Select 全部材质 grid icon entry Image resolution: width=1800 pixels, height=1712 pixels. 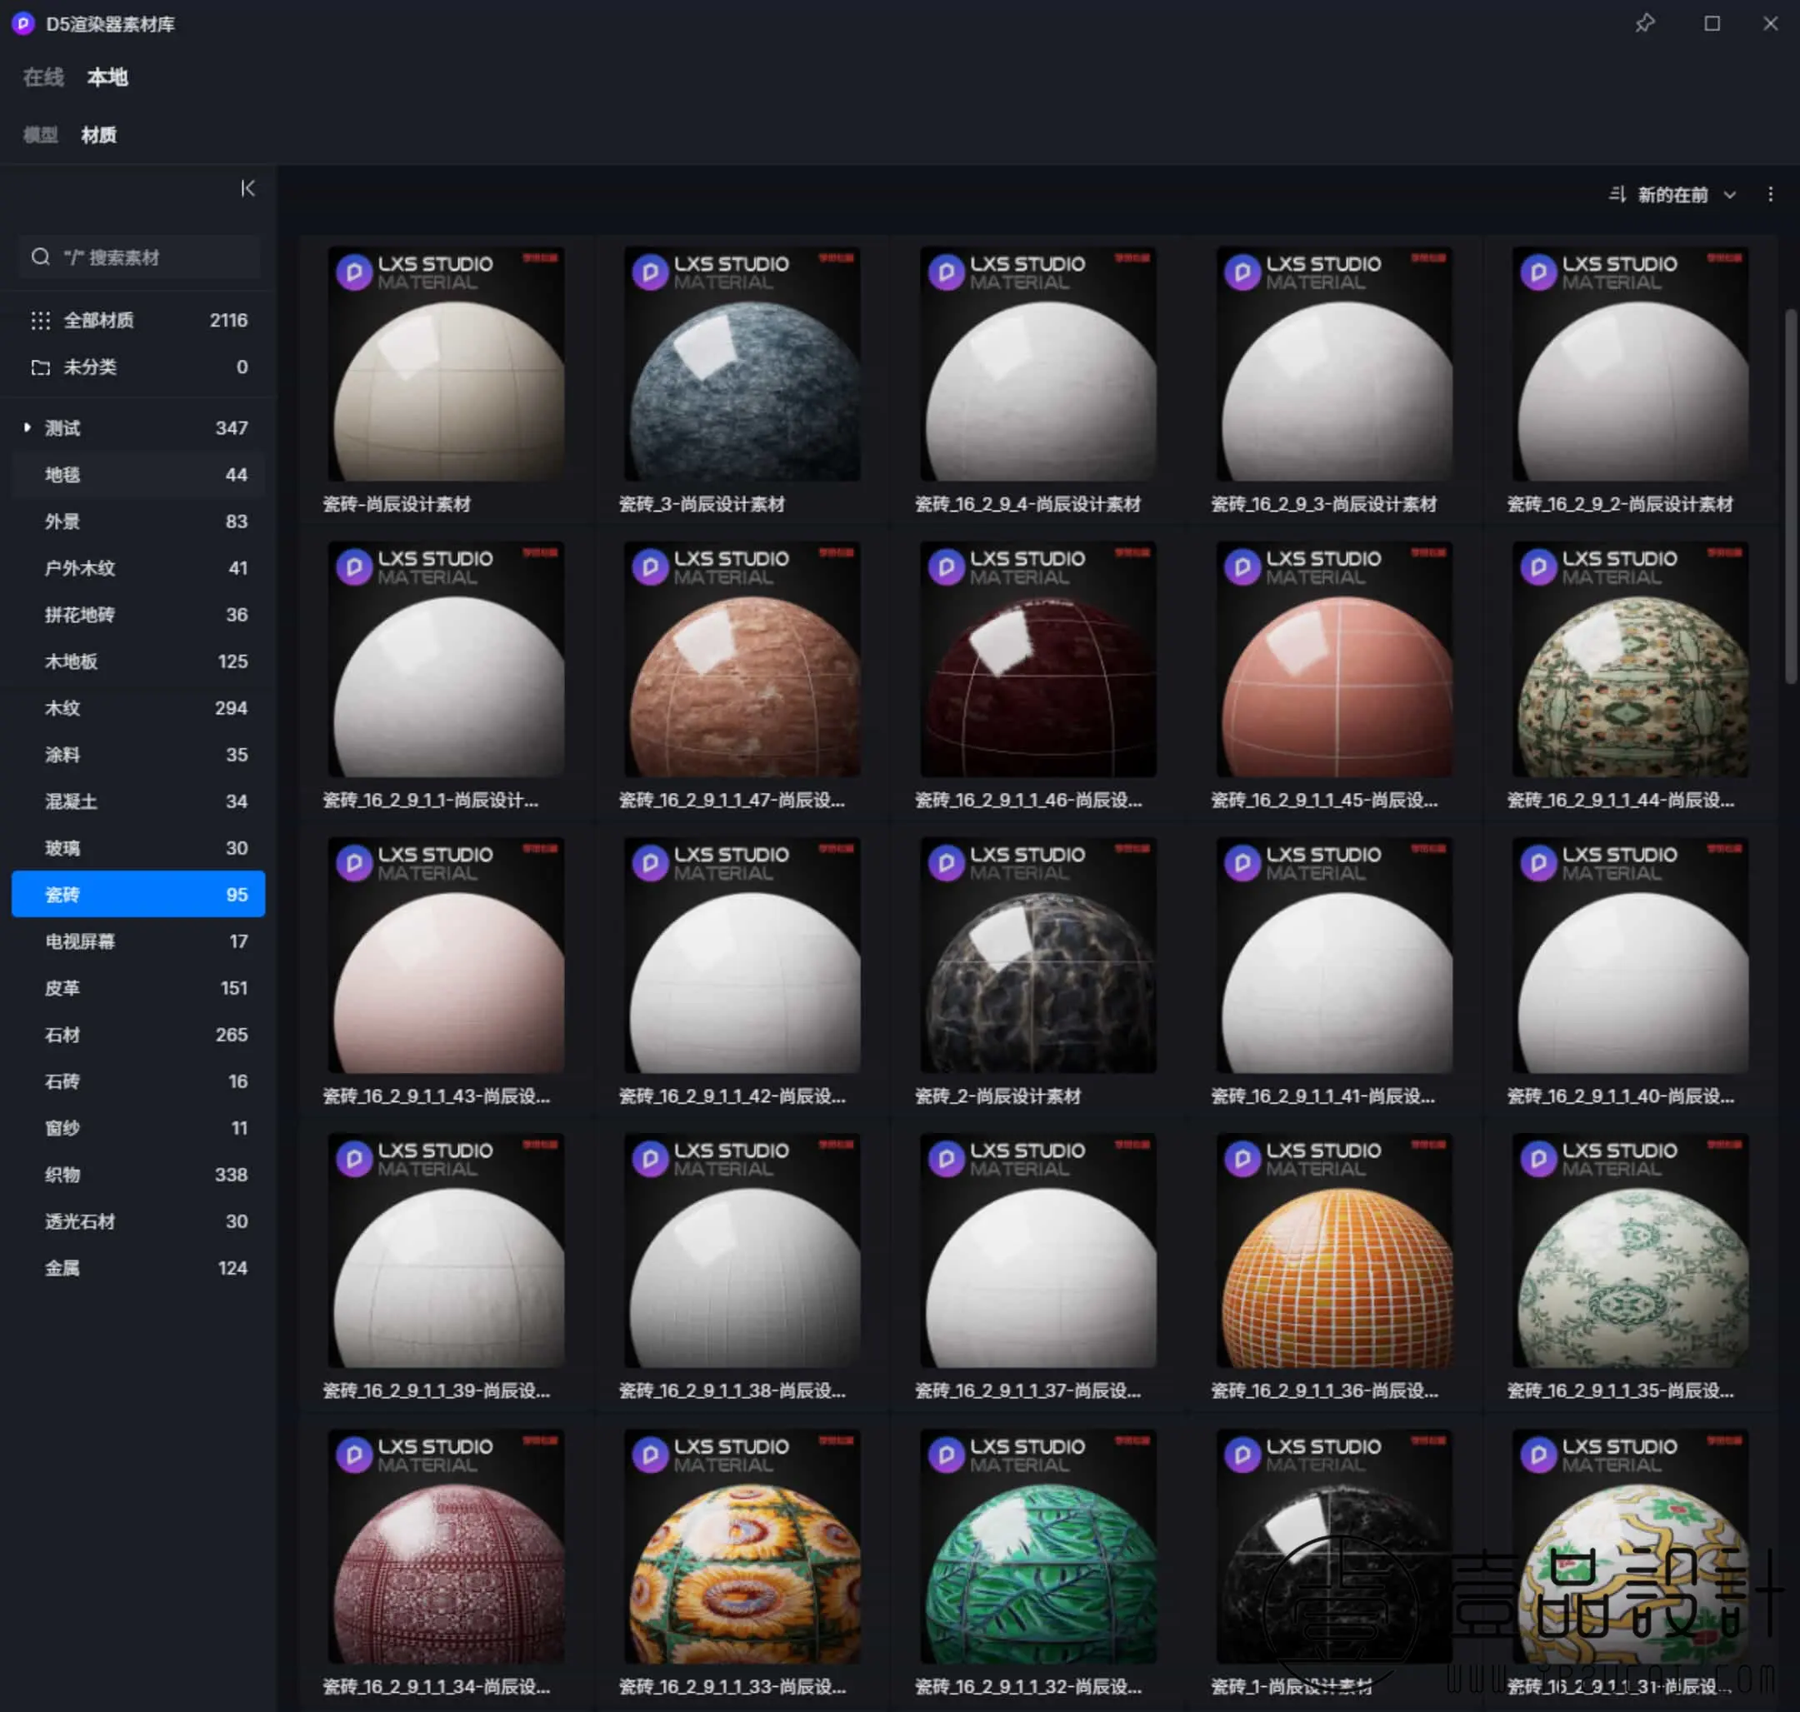coord(40,320)
